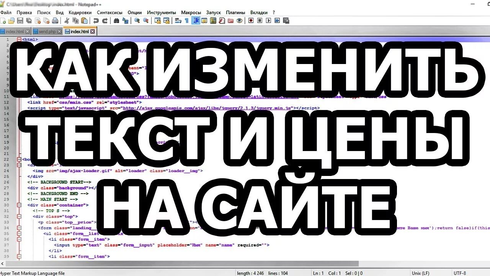Image resolution: width=490 pixels, height=276 pixels.
Task: Toggle synchronized horizontal scrolling
Action: pos(167,21)
